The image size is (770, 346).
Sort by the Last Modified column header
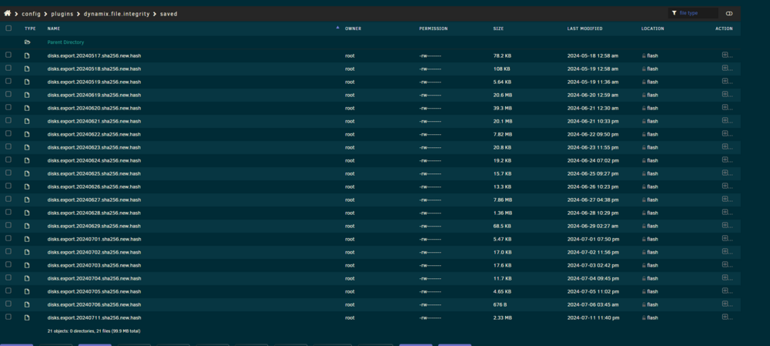pyautogui.click(x=585, y=29)
